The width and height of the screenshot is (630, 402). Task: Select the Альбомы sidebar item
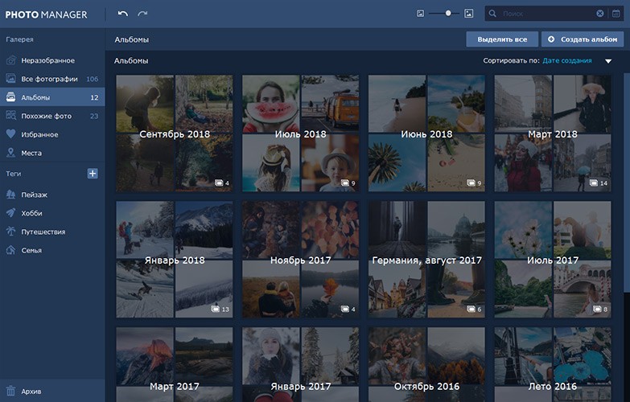52,97
